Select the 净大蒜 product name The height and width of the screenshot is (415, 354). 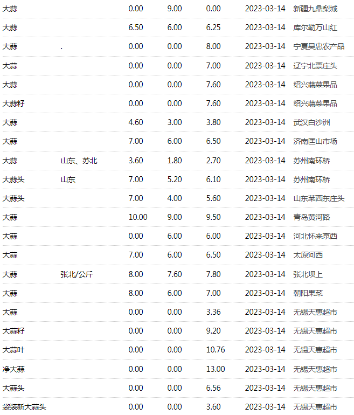point(13,369)
